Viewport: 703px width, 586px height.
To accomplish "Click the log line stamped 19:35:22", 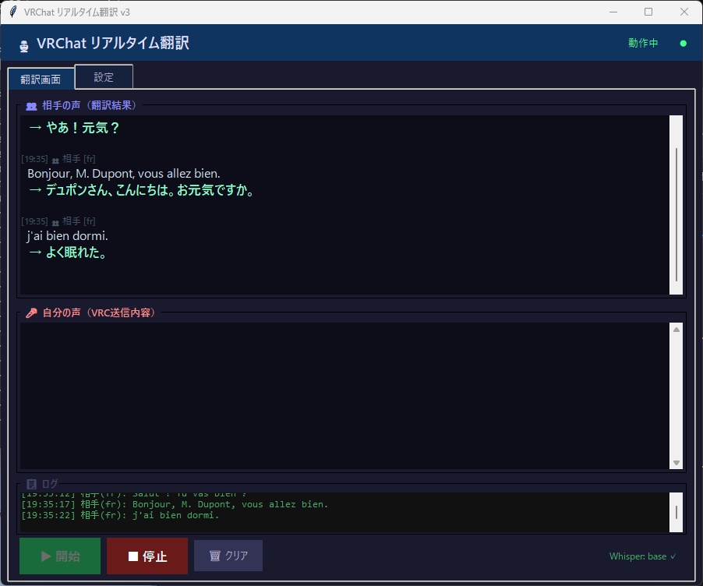I will (120, 515).
